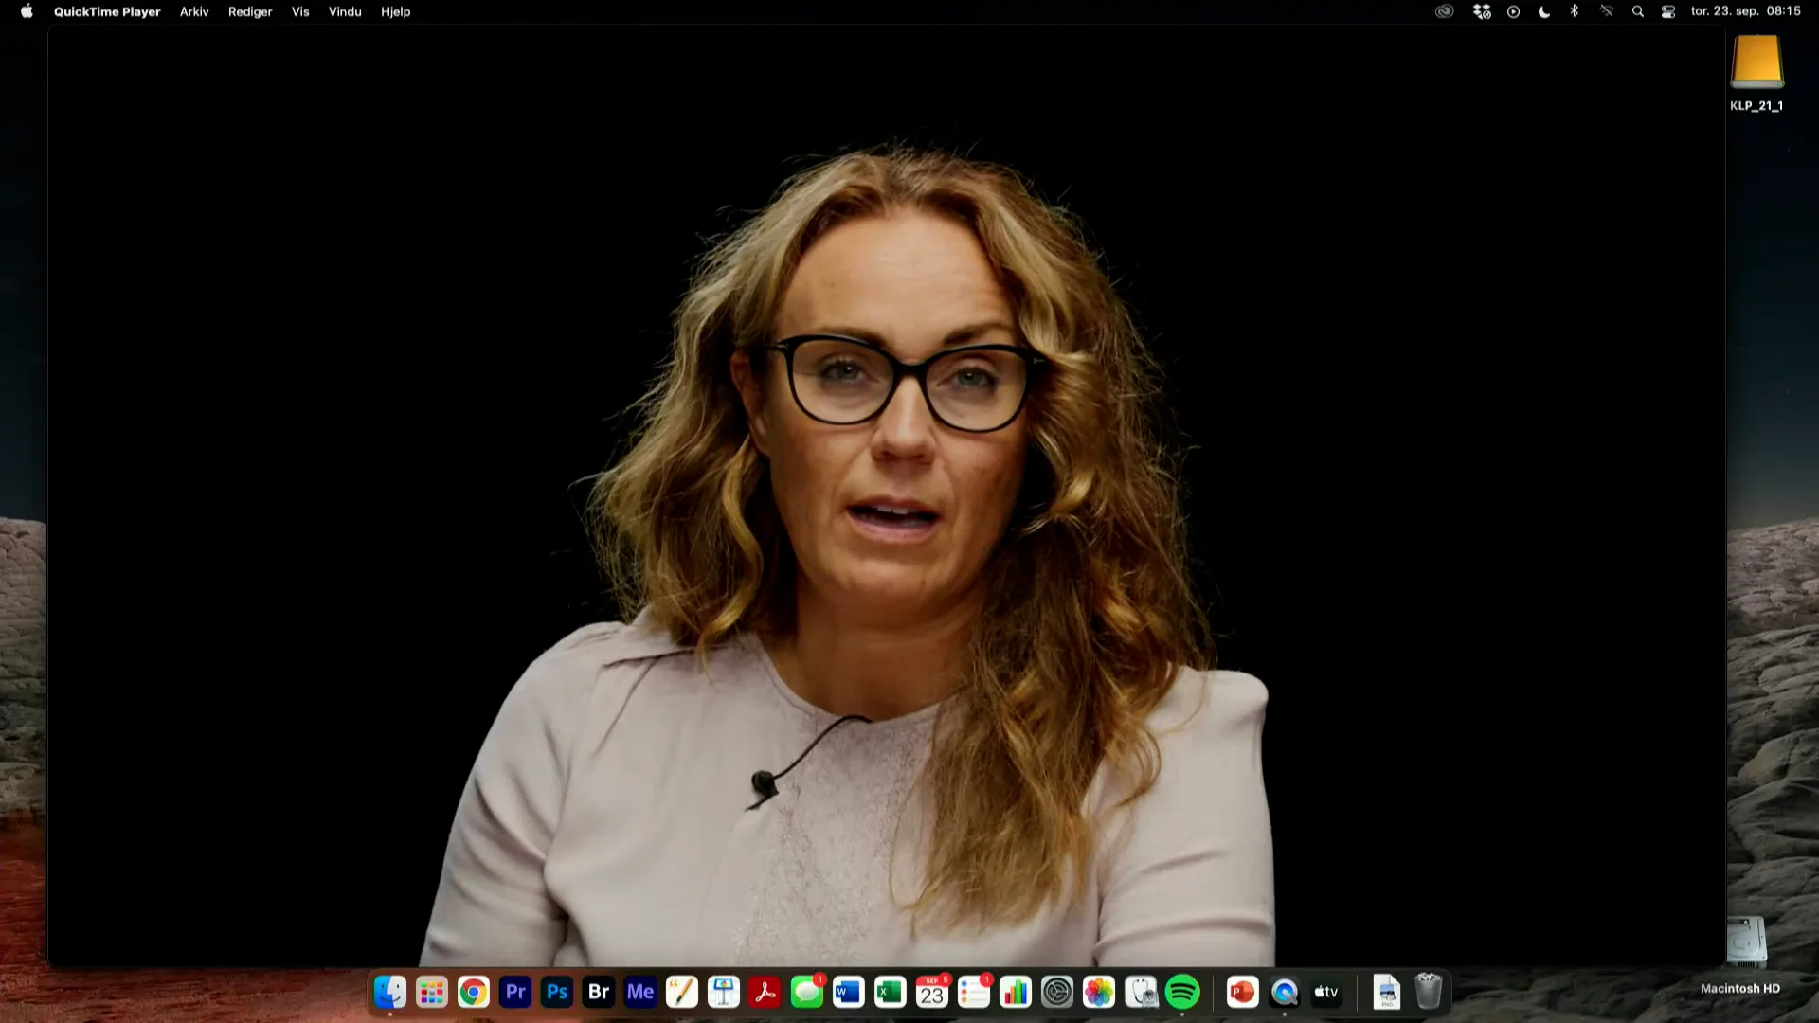Launch Adobe Media Encoder from the Dock

[640, 992]
